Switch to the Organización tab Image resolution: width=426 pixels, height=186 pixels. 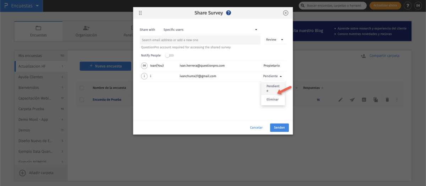coord(86,31)
